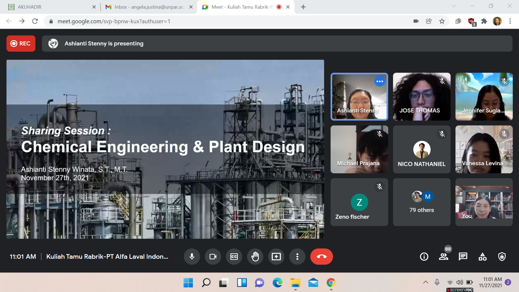Switch to the Gmail Inbox tab
The width and height of the screenshot is (519, 292).
click(146, 7)
